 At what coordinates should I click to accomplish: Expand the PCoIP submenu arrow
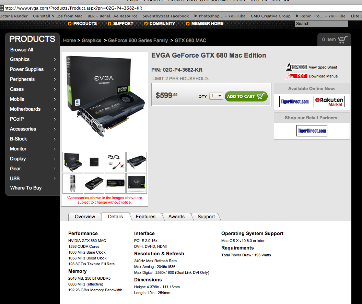click(55, 119)
